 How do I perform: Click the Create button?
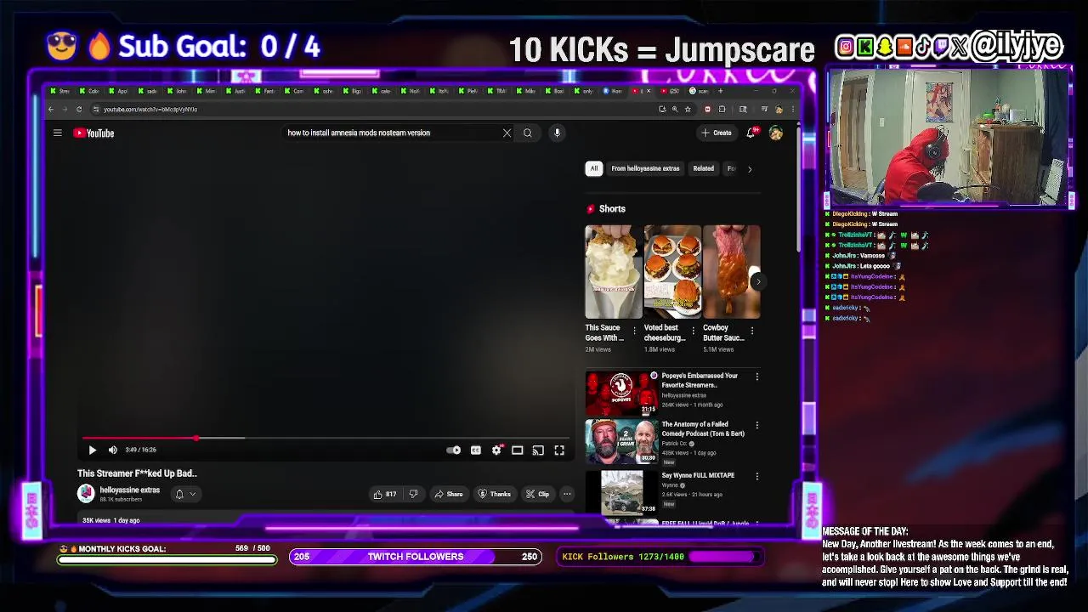pyautogui.click(x=717, y=133)
